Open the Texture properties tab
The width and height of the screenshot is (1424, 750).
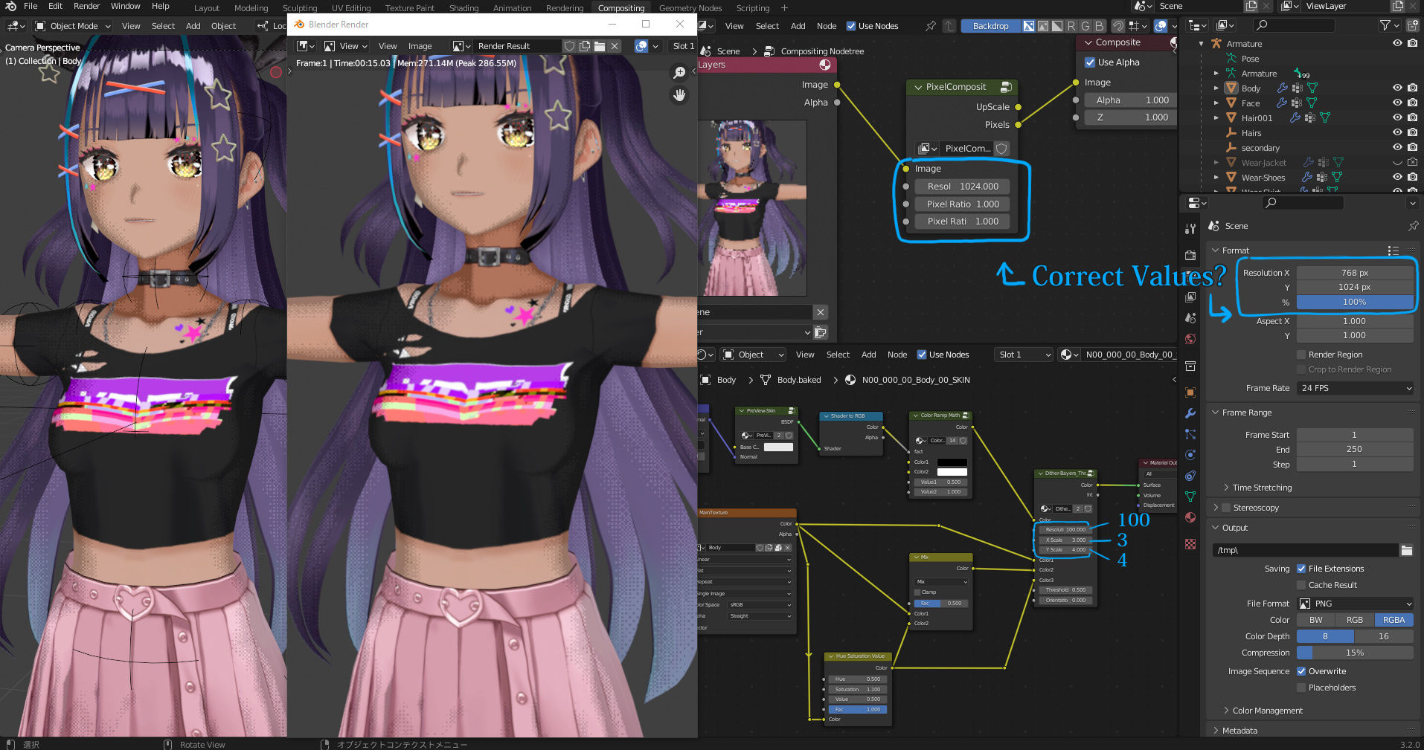[x=1190, y=544]
